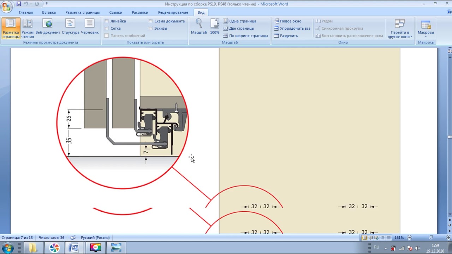Show Одна страница layout
452x254 pixels.
coord(240,21)
